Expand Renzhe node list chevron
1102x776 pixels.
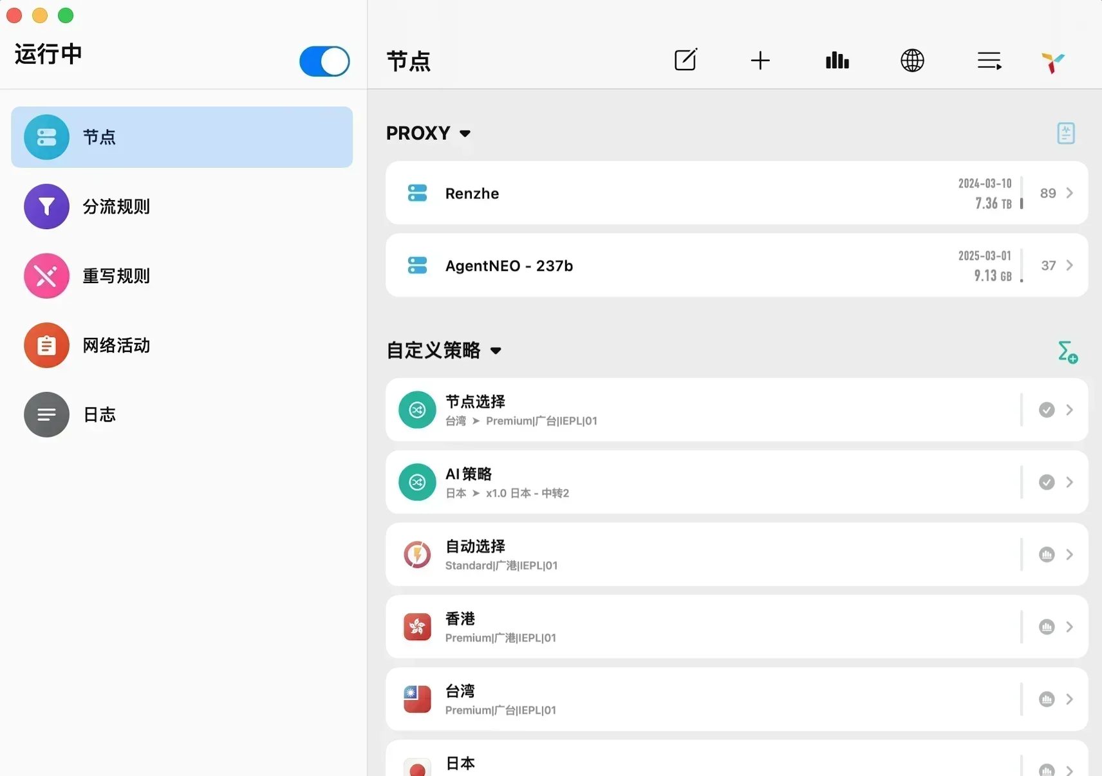tap(1069, 193)
